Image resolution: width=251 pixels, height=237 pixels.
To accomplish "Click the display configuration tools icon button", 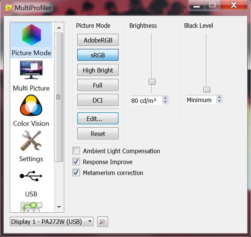I will [x=102, y=222].
